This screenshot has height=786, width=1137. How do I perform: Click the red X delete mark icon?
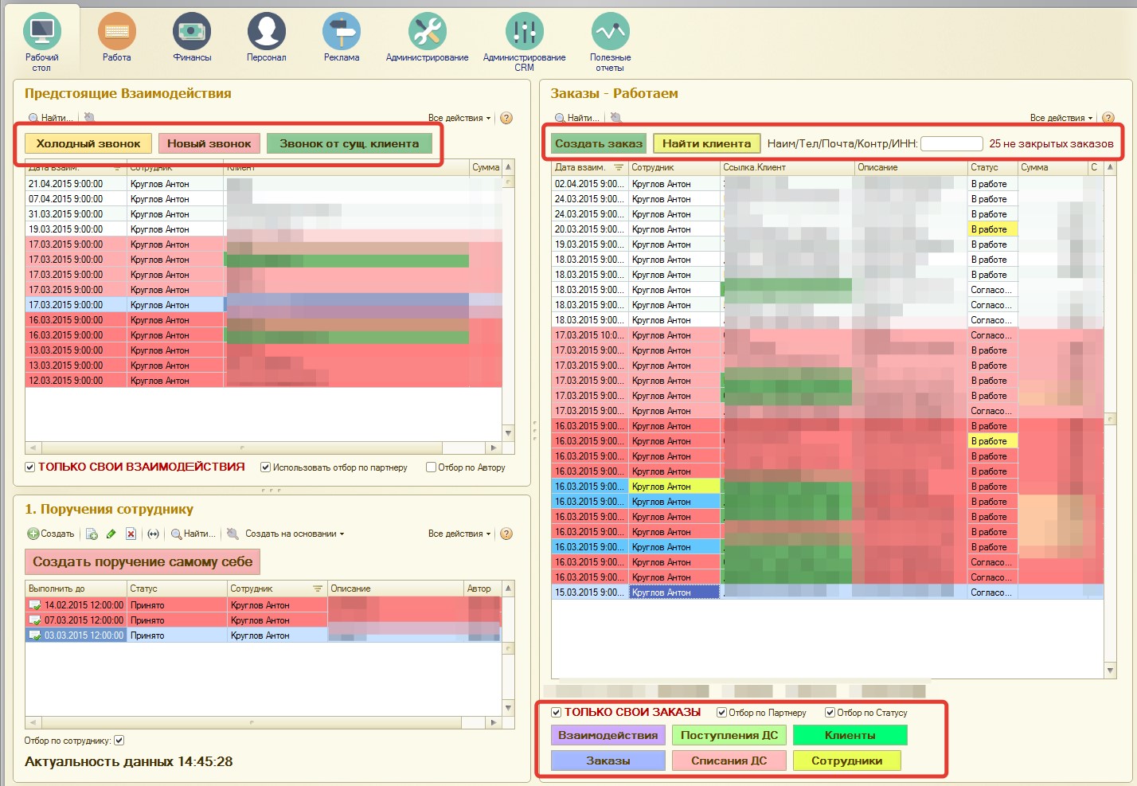[x=131, y=534]
